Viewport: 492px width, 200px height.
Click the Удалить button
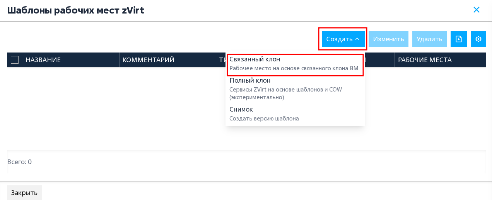[429, 39]
